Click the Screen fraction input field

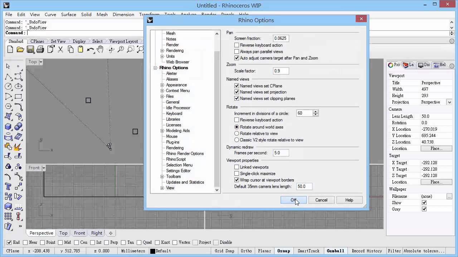tap(281, 39)
